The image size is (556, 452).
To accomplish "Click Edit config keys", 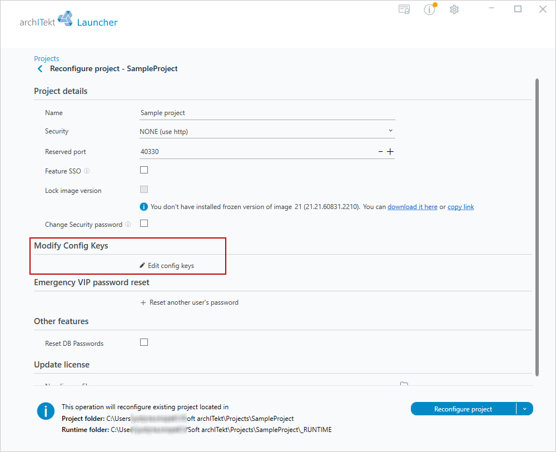I will 167,266.
